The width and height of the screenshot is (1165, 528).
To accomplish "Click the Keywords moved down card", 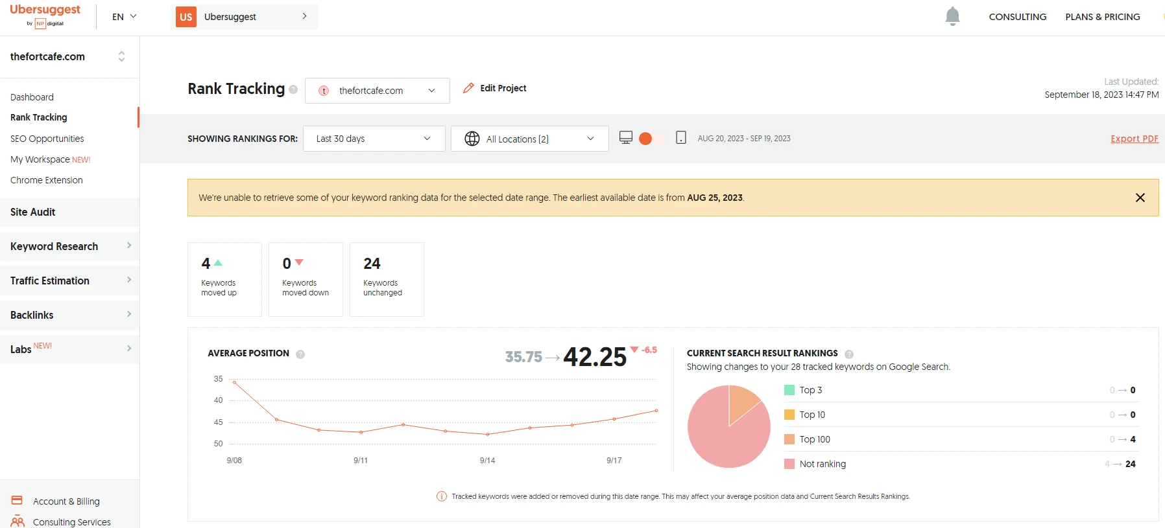I will click(306, 279).
